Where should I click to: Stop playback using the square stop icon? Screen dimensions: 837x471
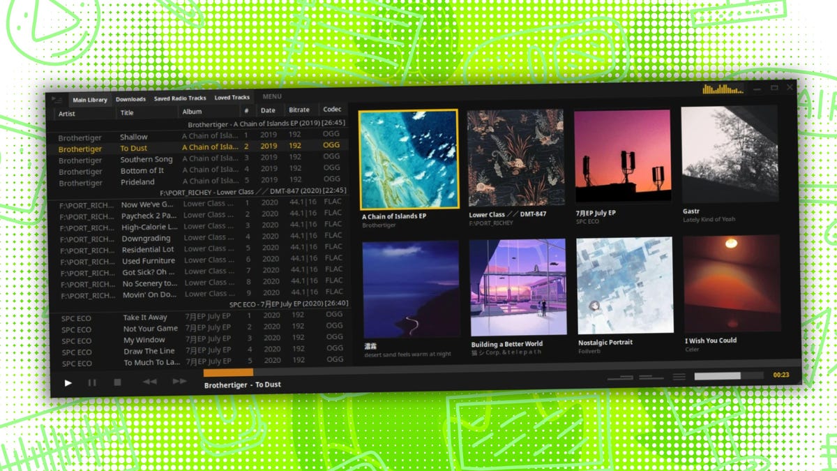117,382
